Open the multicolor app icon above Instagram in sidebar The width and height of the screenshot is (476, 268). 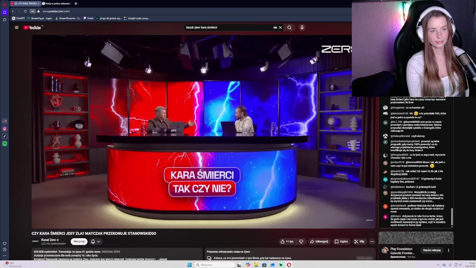point(4,121)
